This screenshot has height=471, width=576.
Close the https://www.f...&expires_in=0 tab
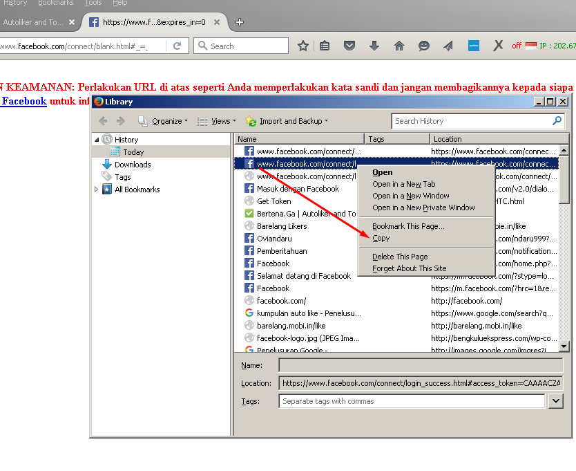[217, 22]
